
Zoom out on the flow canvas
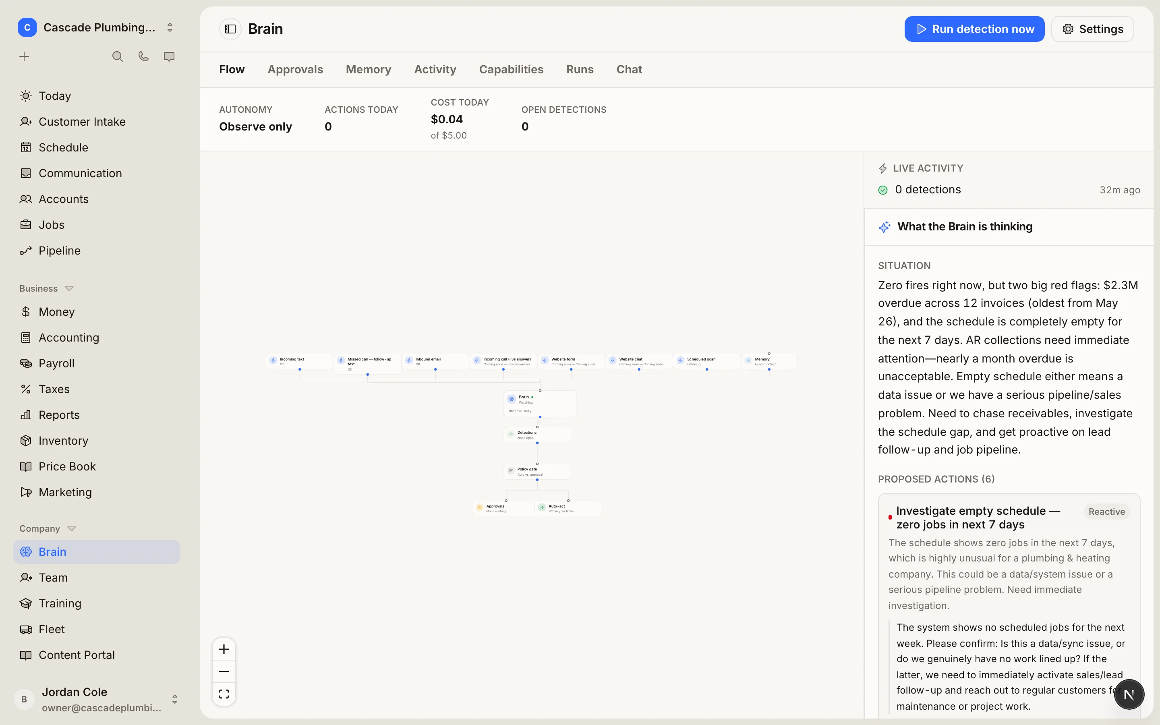tap(224, 671)
